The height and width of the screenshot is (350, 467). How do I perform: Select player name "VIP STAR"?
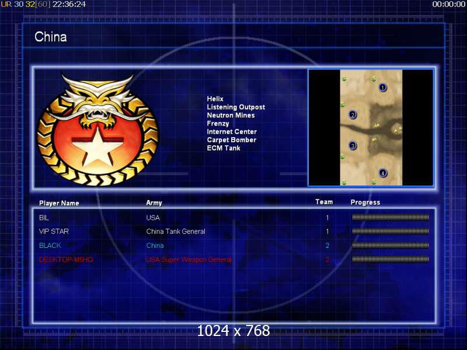54,231
